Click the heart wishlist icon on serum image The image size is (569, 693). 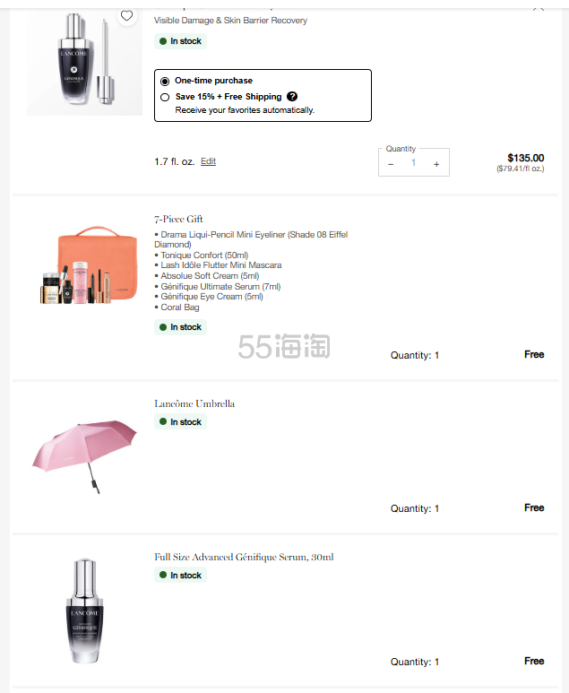tap(126, 16)
